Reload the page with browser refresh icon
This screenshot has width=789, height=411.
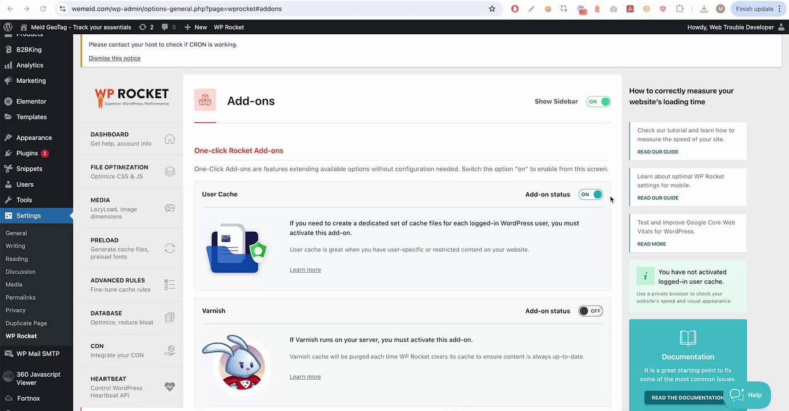pyautogui.click(x=43, y=9)
